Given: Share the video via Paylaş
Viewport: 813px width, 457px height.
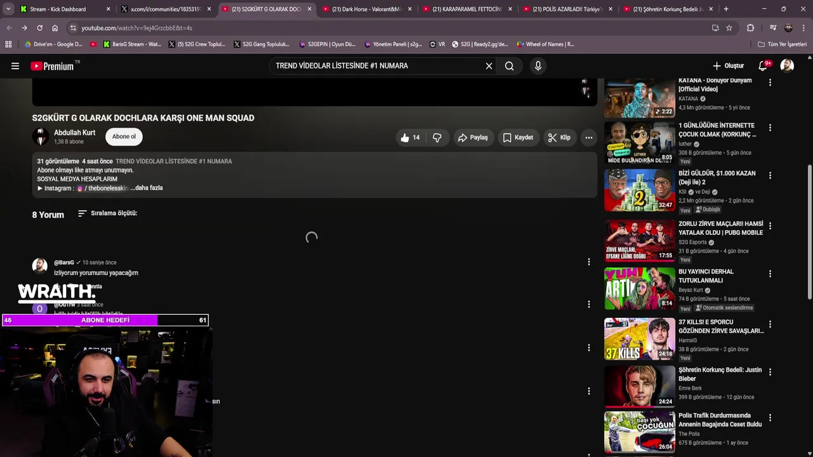Looking at the screenshot, I should pyautogui.click(x=473, y=138).
